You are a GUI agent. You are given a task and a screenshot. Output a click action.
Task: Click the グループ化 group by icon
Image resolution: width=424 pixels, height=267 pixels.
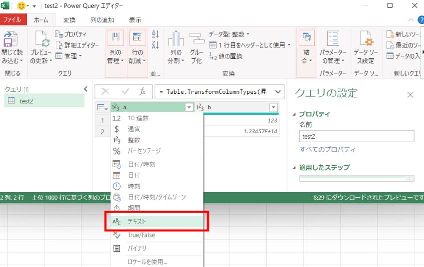coord(197,38)
